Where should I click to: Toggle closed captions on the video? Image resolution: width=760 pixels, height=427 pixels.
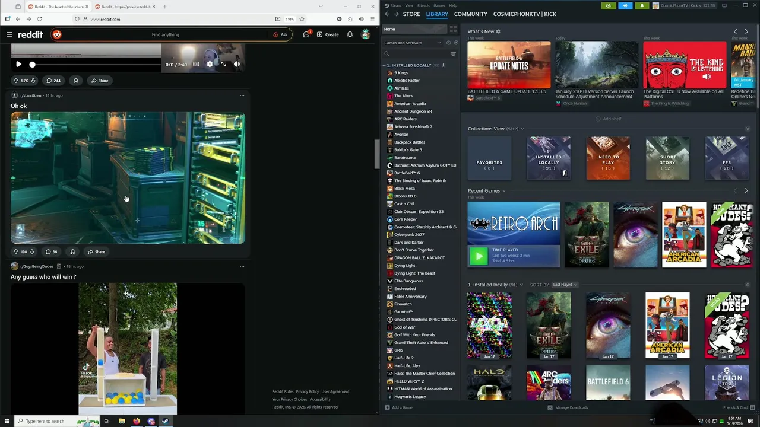[x=196, y=64]
